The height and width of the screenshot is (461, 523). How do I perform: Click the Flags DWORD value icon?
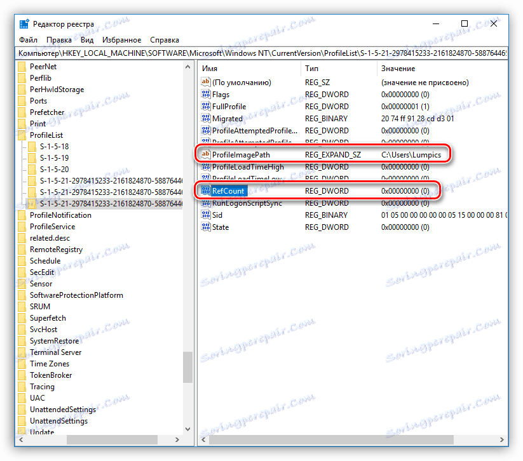(x=206, y=95)
